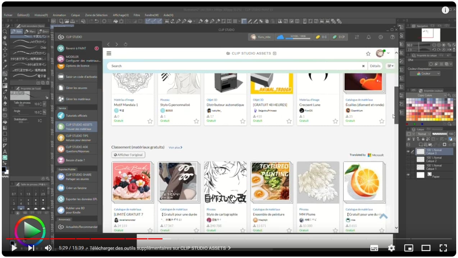Open the CLIP STUDIO ASSETS title dropdown
Viewport: 458px width, 258px height.
pos(275,53)
